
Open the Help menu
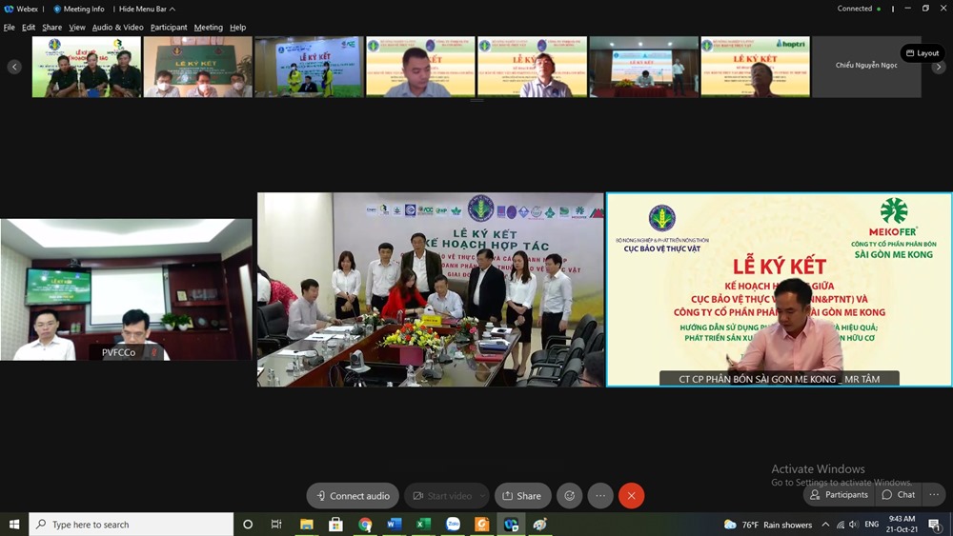point(237,28)
